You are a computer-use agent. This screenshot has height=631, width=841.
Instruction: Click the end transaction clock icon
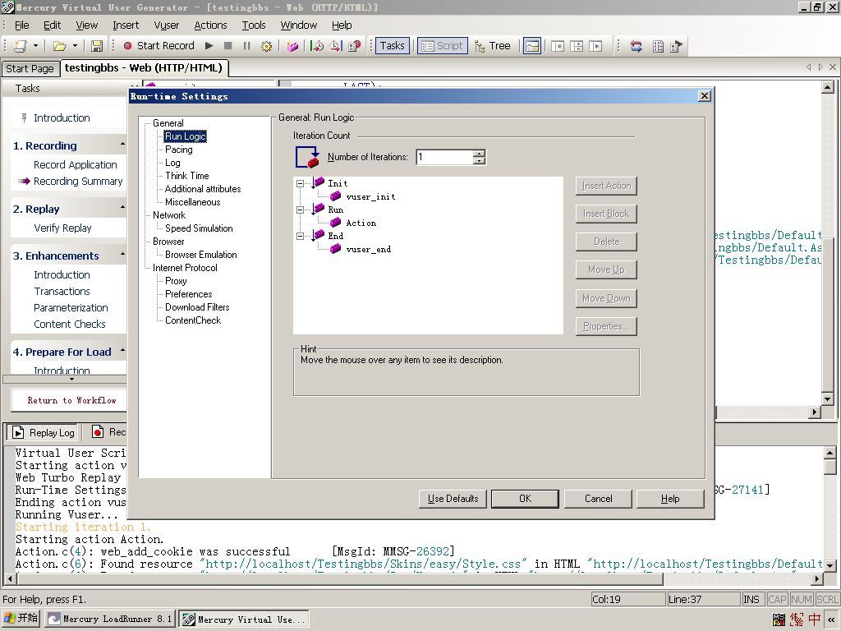336,46
